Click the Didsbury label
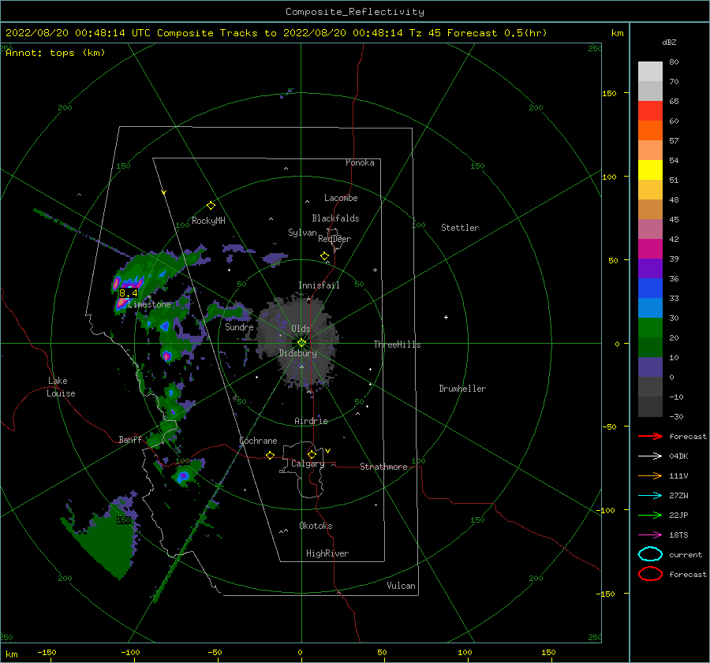 tap(297, 353)
